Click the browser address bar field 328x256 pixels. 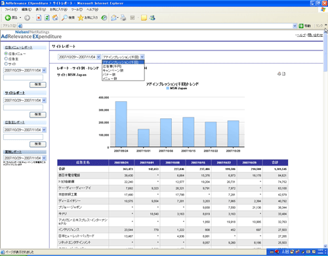coord(157,26)
